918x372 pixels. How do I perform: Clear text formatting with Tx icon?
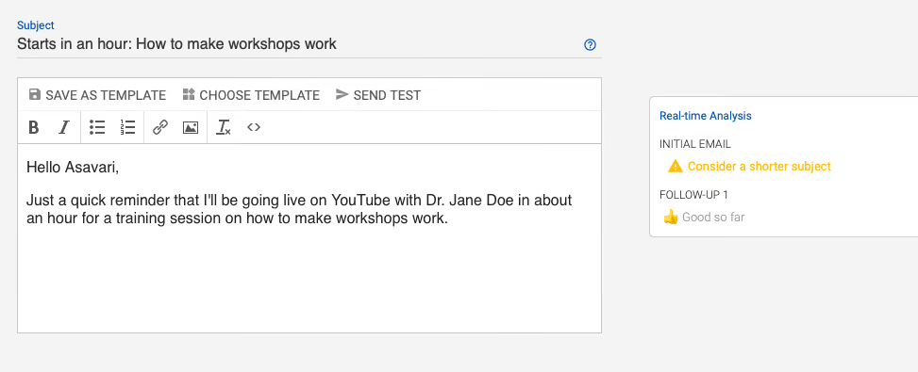[x=223, y=127]
